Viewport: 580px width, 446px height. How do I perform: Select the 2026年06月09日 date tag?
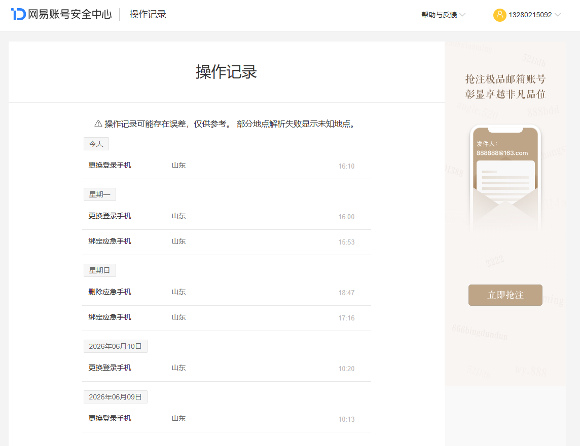[x=116, y=397]
